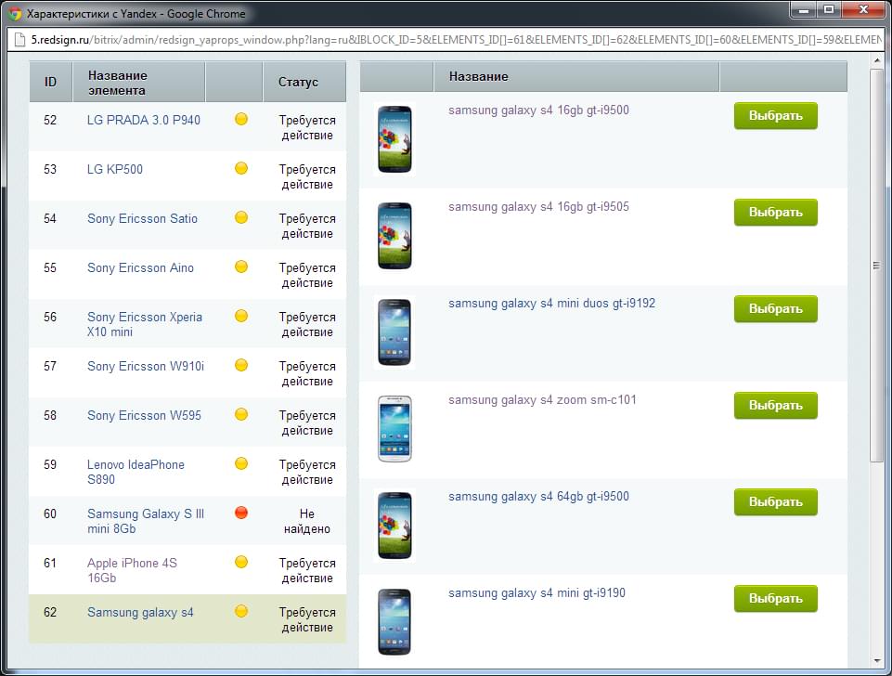Open samsung galaxy s4 16gb gt-i9505 title
892x676 pixels.
[538, 206]
